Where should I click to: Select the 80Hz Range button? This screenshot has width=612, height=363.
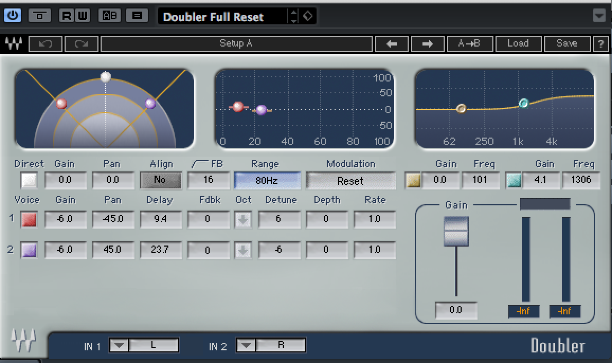click(267, 180)
